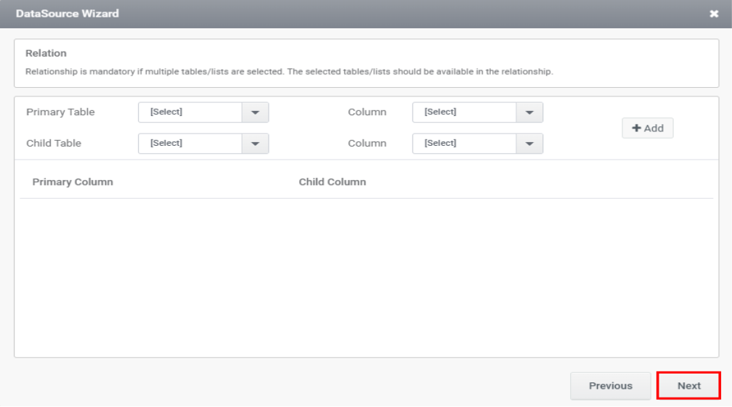Expand the Primary Table's Column dropdown arrow
Image resolution: width=732 pixels, height=407 pixels.
click(x=529, y=112)
